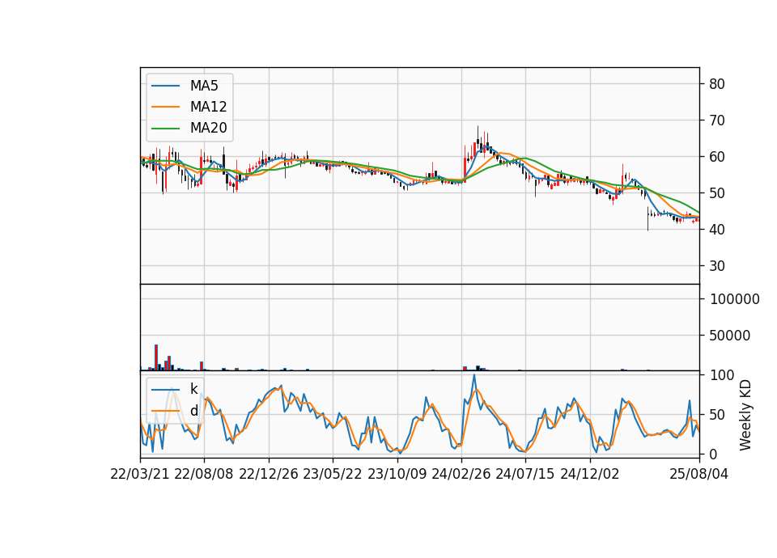Click the volume axis value 50000
The image size is (777, 558).
(730, 335)
